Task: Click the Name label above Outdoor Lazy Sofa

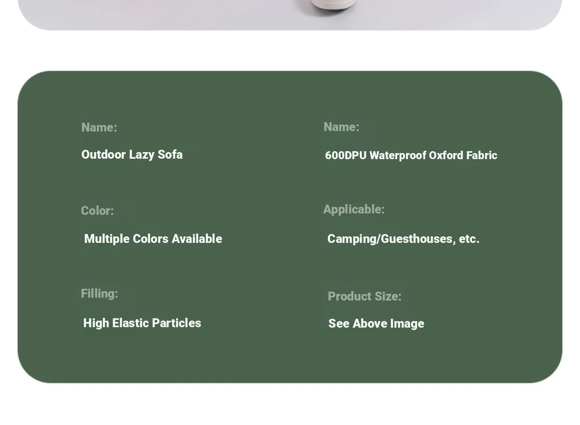Action: tap(99, 127)
